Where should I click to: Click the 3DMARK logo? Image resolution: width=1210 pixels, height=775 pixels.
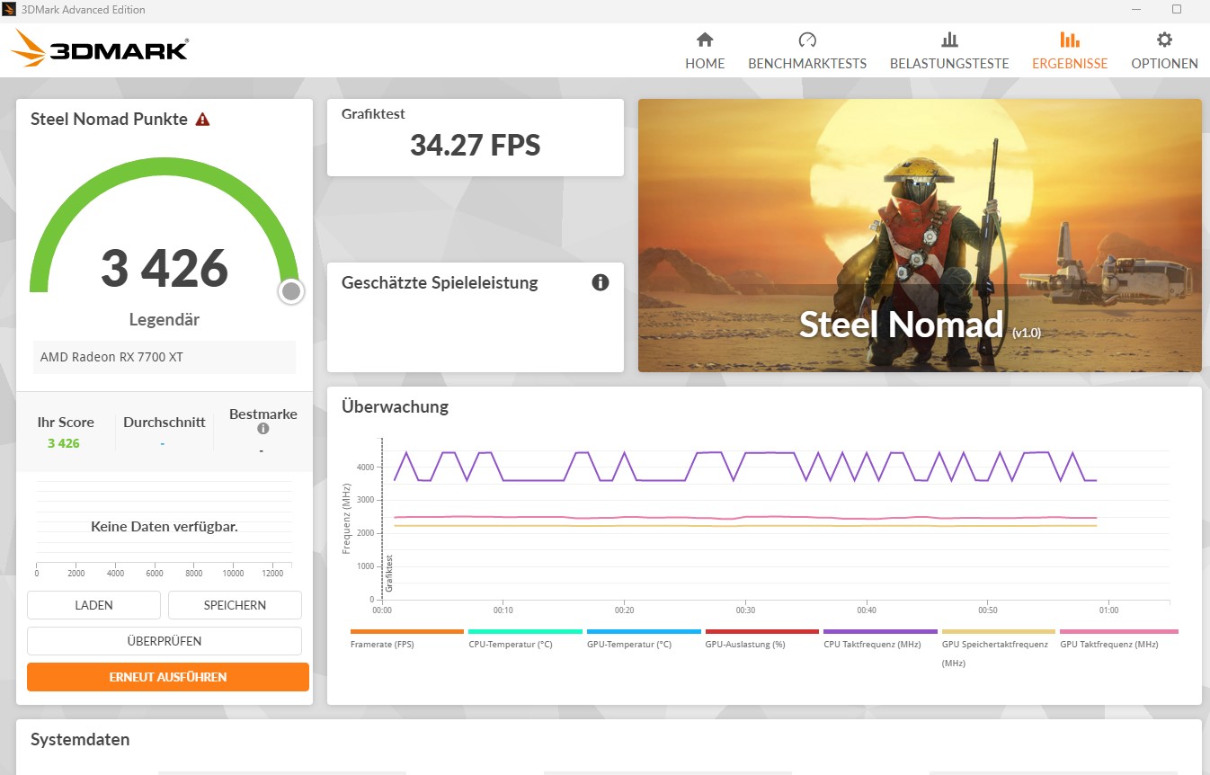click(x=100, y=49)
